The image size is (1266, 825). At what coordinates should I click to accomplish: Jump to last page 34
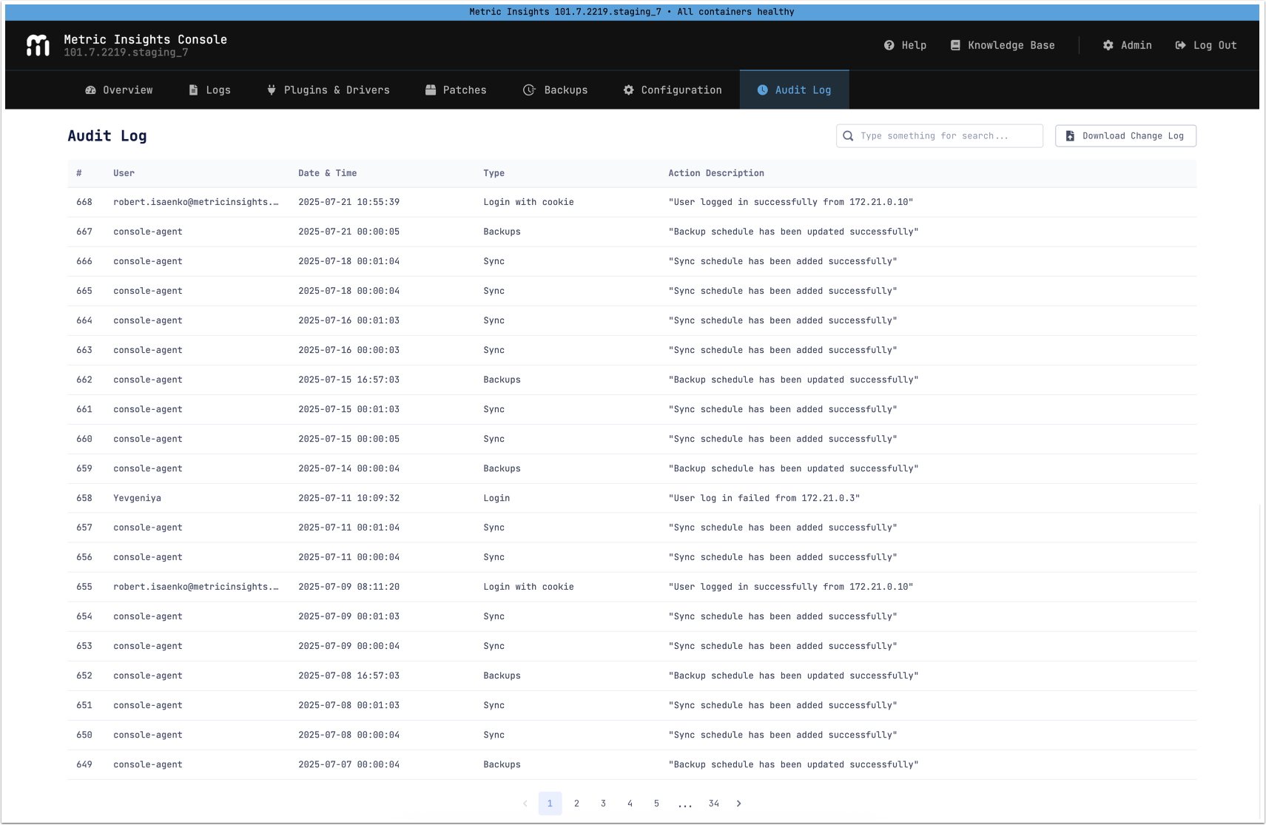click(x=713, y=804)
